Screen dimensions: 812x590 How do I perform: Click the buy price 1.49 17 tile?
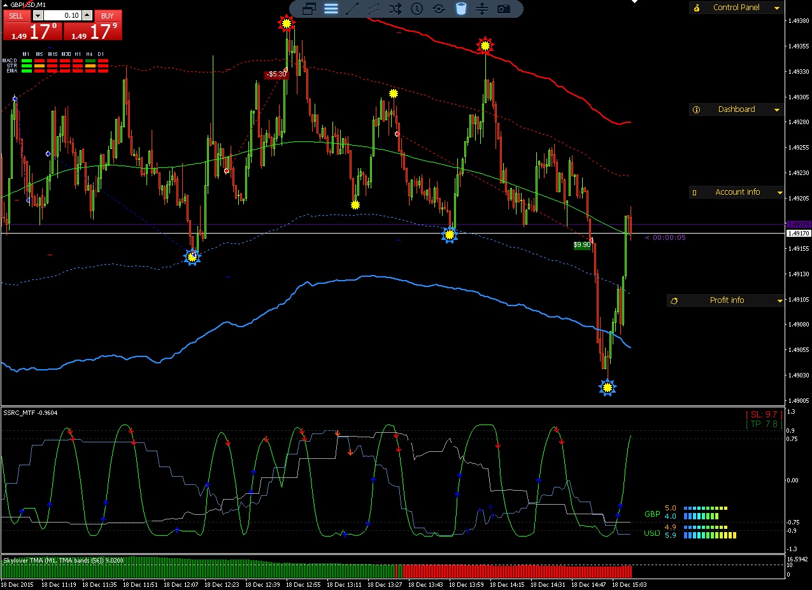92,31
